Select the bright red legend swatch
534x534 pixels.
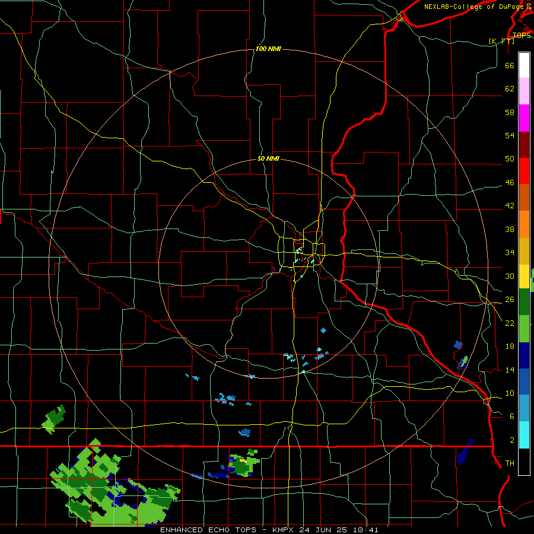tap(524, 171)
